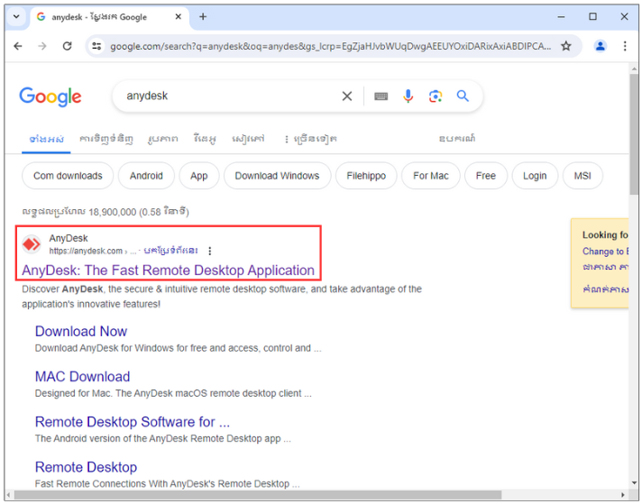642x504 pixels.
Task: Open Chrome three-dot menu
Action: [625, 46]
